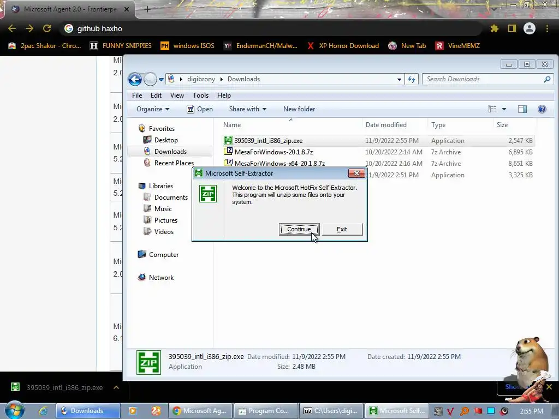Refresh the Downloads folder view

(412, 79)
